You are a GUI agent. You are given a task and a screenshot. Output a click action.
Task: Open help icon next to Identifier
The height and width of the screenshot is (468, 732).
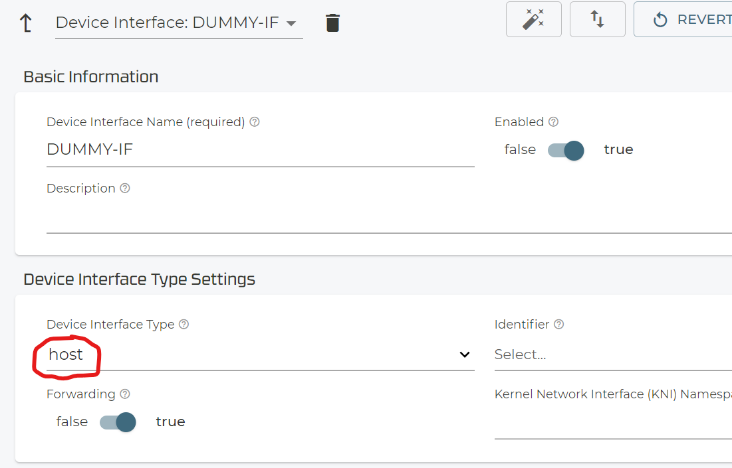pos(558,325)
